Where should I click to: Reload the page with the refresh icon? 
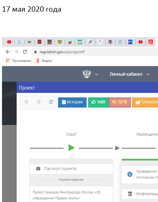click(25, 52)
